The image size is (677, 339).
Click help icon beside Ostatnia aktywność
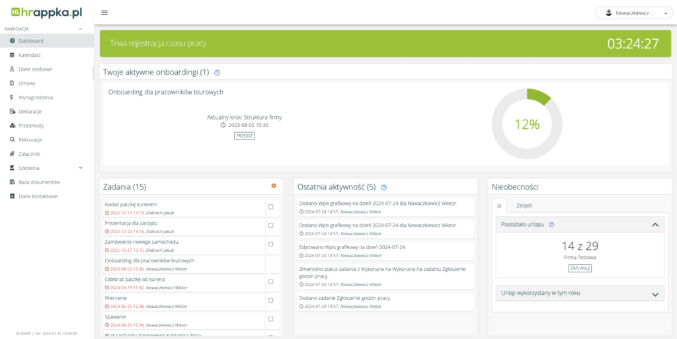[384, 188]
